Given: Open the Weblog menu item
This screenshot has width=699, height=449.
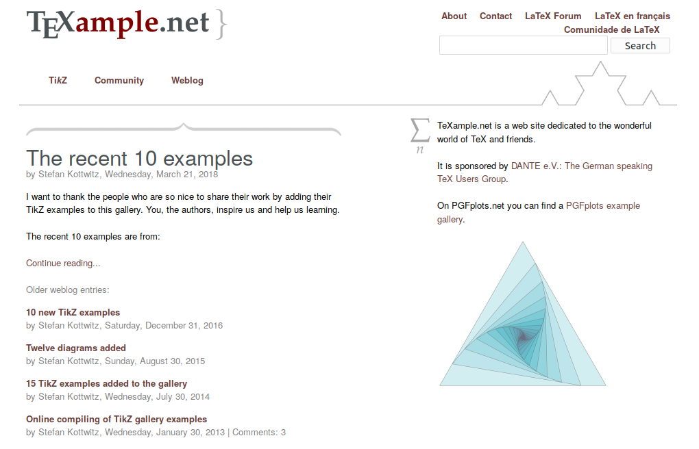Looking at the screenshot, I should (x=187, y=80).
